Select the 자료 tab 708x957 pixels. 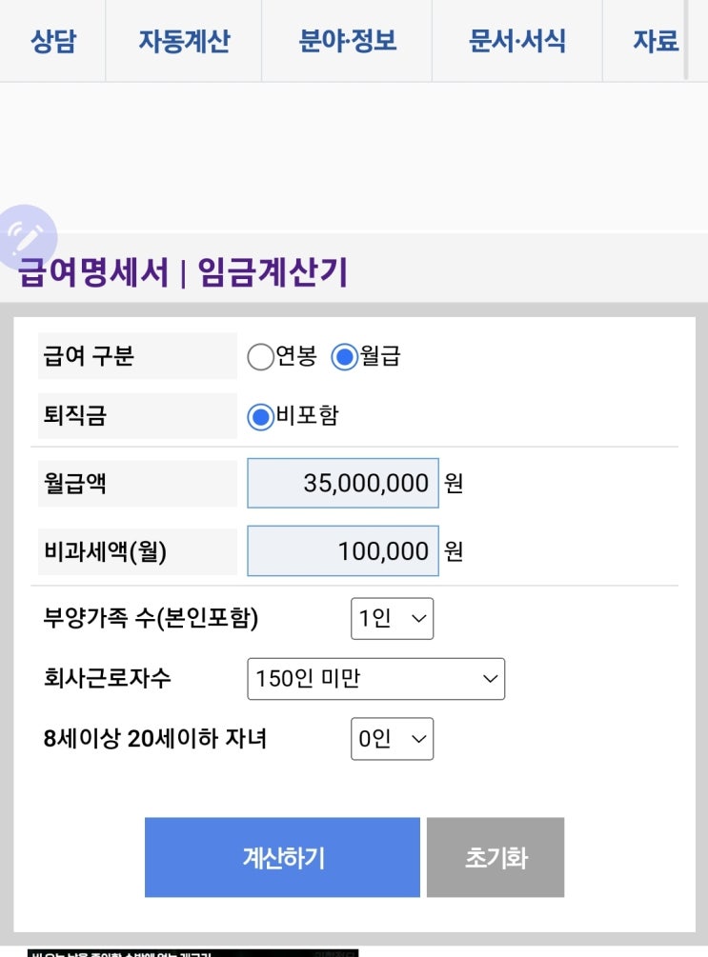pyautogui.click(x=656, y=41)
